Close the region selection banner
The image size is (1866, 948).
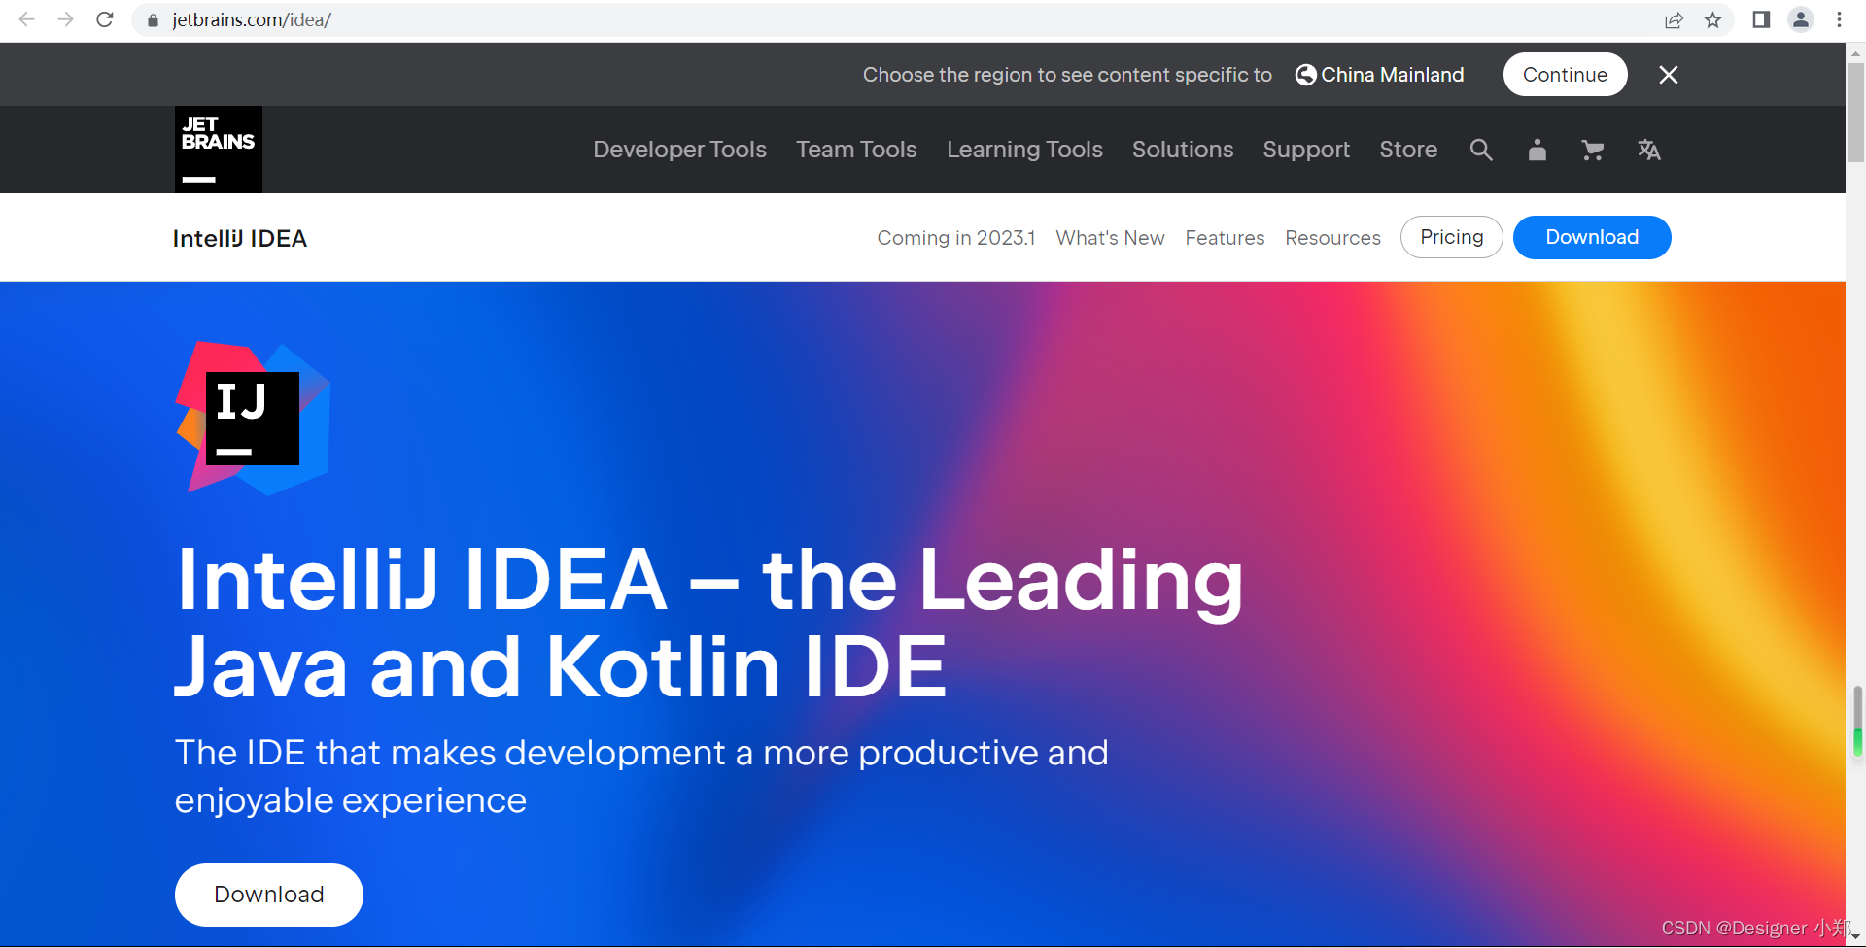coord(1669,75)
